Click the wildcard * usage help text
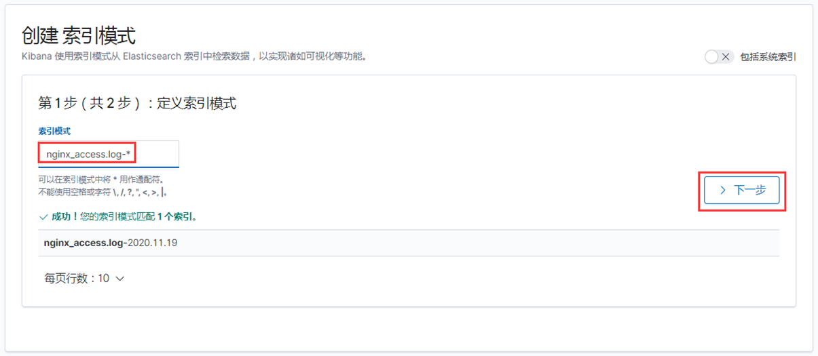Viewport: 818px width, 356px height. click(101, 180)
